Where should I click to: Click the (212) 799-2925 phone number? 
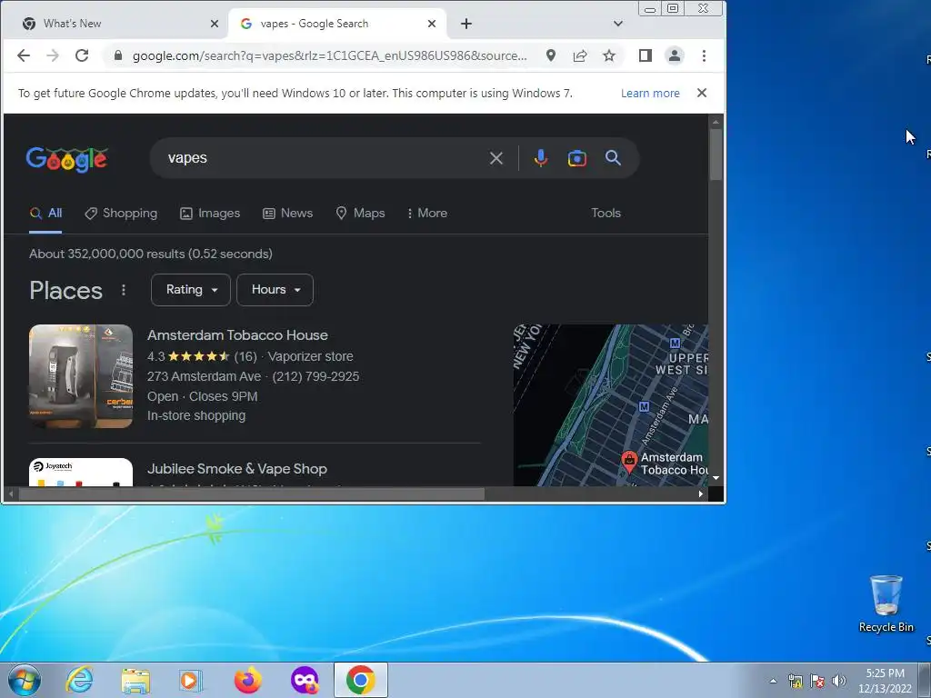[x=315, y=376]
